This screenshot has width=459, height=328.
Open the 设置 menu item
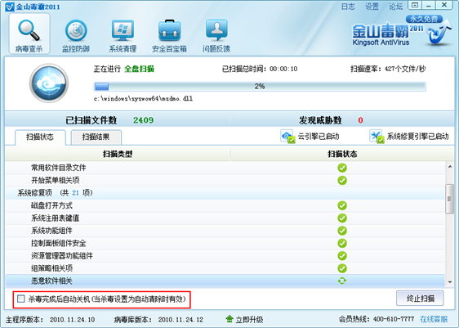(372, 7)
